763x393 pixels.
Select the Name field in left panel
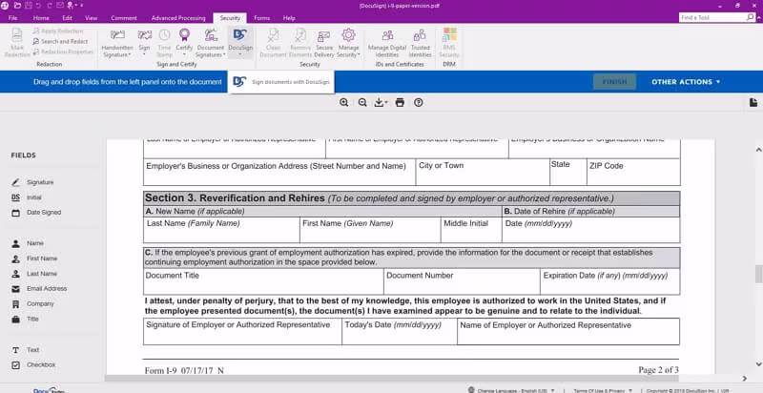[x=28, y=243]
